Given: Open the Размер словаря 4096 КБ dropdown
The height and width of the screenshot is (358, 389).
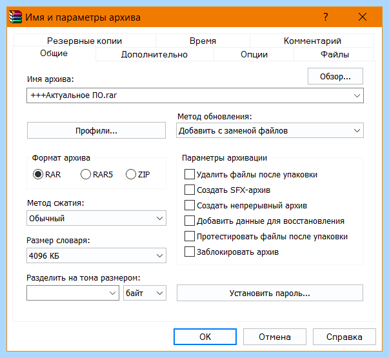Looking at the screenshot, I should [x=96, y=255].
